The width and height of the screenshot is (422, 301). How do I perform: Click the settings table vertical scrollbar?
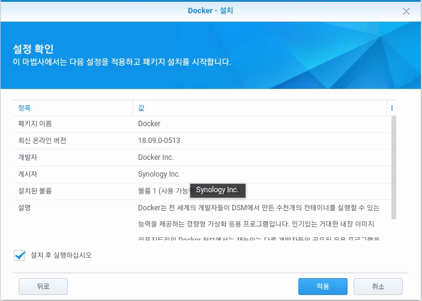(x=394, y=168)
